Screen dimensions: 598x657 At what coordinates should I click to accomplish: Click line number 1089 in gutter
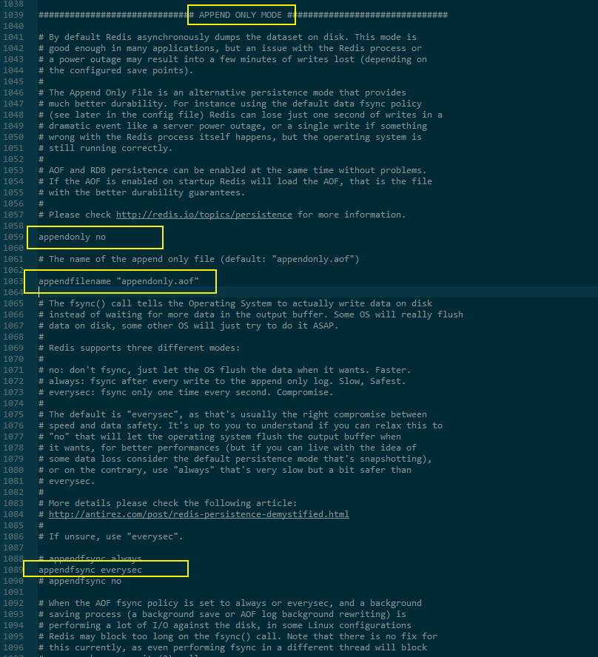point(13,570)
